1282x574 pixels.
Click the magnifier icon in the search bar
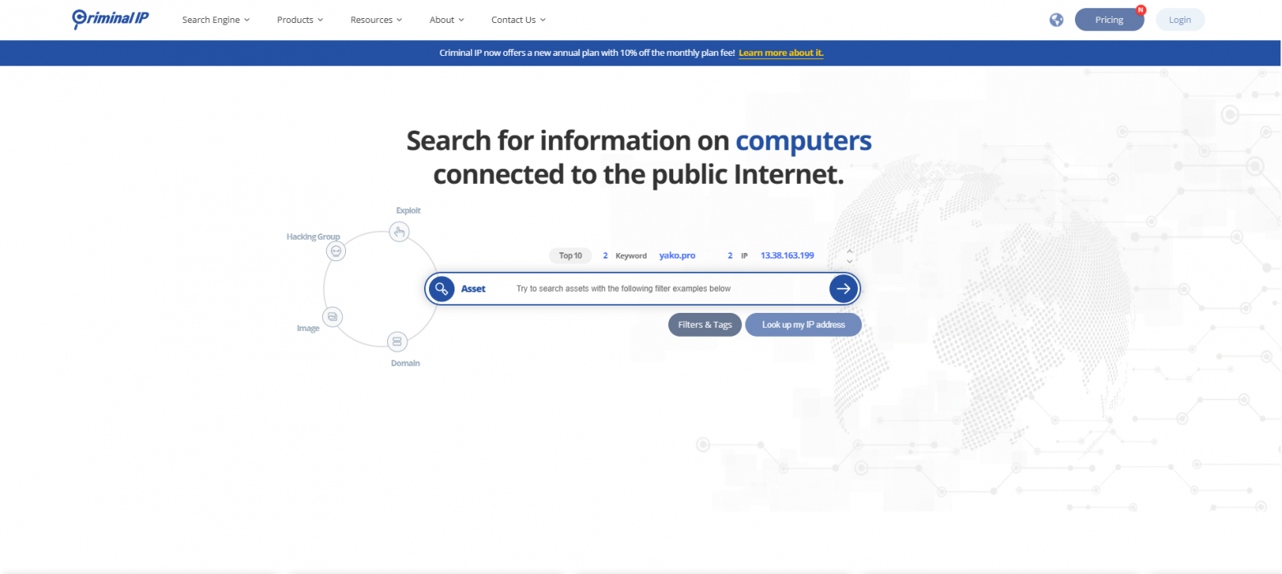pos(441,288)
